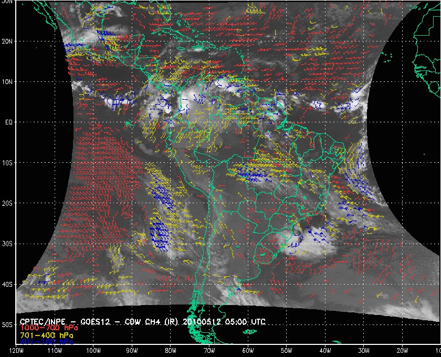Click the 120W longitude axis label
The image size is (441, 357).
coord(16,351)
